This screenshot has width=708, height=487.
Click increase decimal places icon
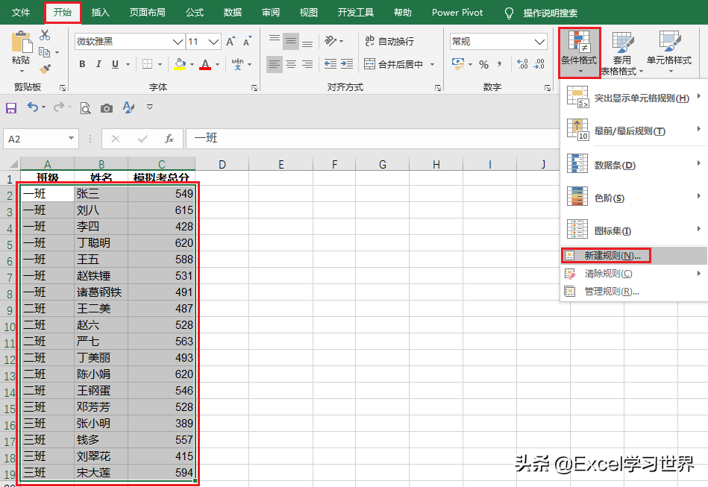pos(522,64)
